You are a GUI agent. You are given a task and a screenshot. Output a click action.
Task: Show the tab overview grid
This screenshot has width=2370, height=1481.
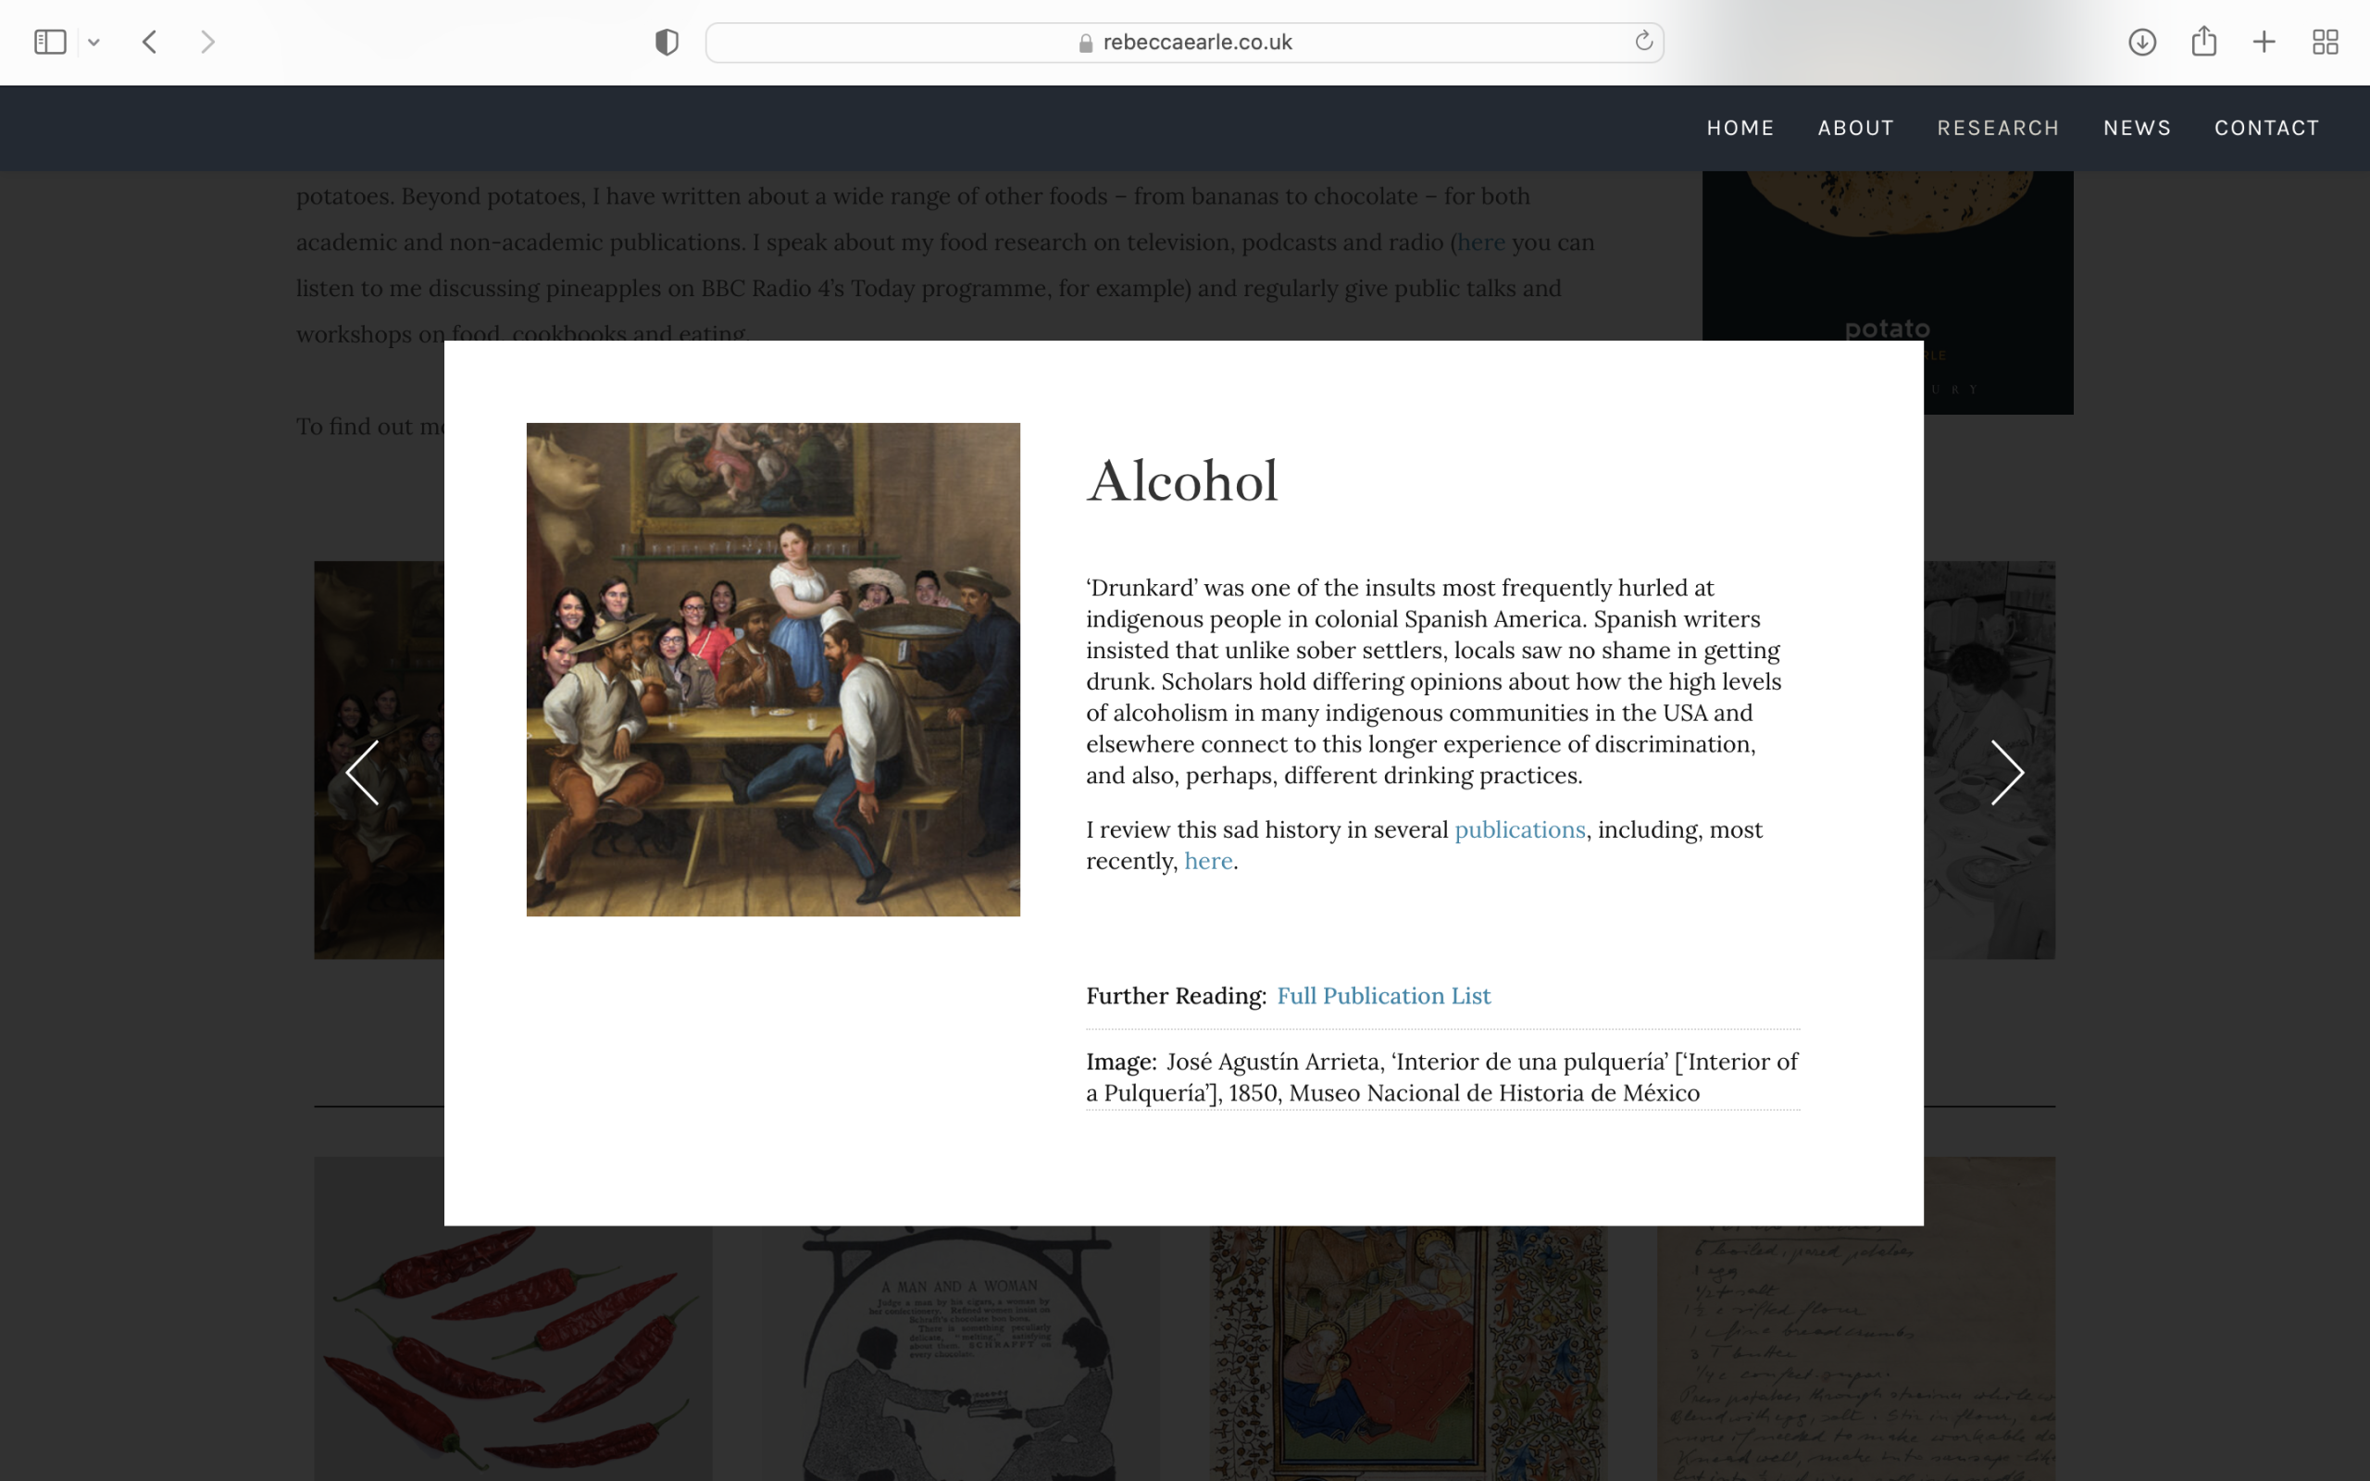[2325, 43]
